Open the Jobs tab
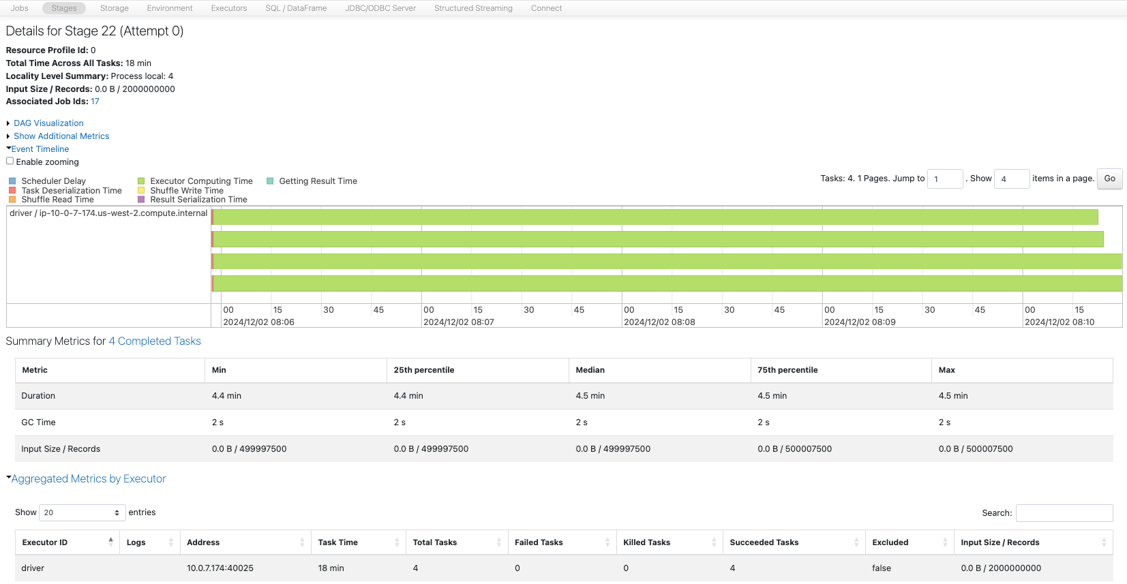 (x=20, y=8)
